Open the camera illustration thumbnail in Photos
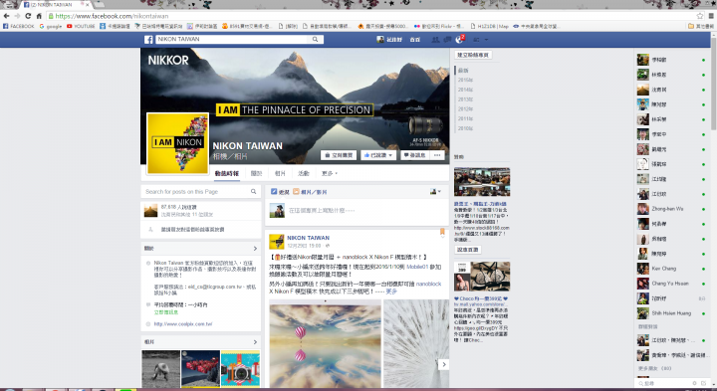The width and height of the screenshot is (717, 391). [x=241, y=369]
